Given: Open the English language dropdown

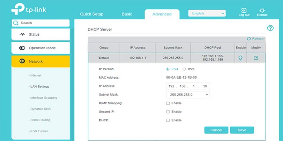Looking at the screenshot, I should 207,13.
